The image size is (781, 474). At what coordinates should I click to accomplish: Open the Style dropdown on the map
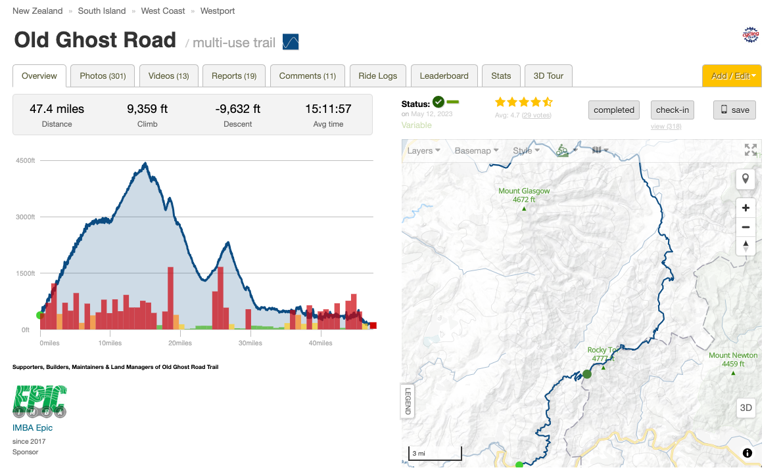pos(525,150)
